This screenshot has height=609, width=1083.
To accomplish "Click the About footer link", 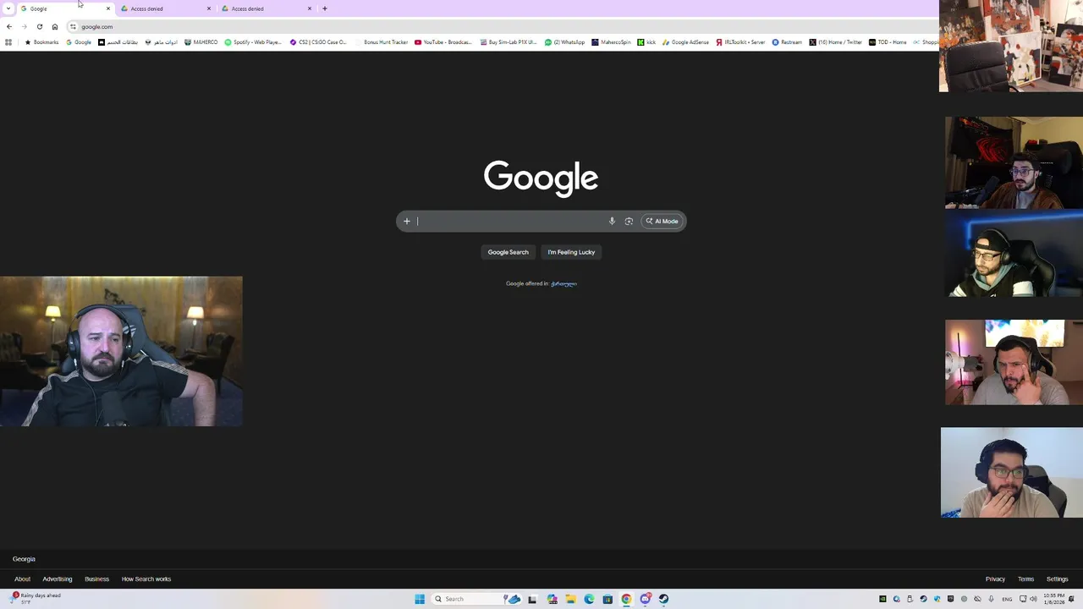I will pos(22,579).
